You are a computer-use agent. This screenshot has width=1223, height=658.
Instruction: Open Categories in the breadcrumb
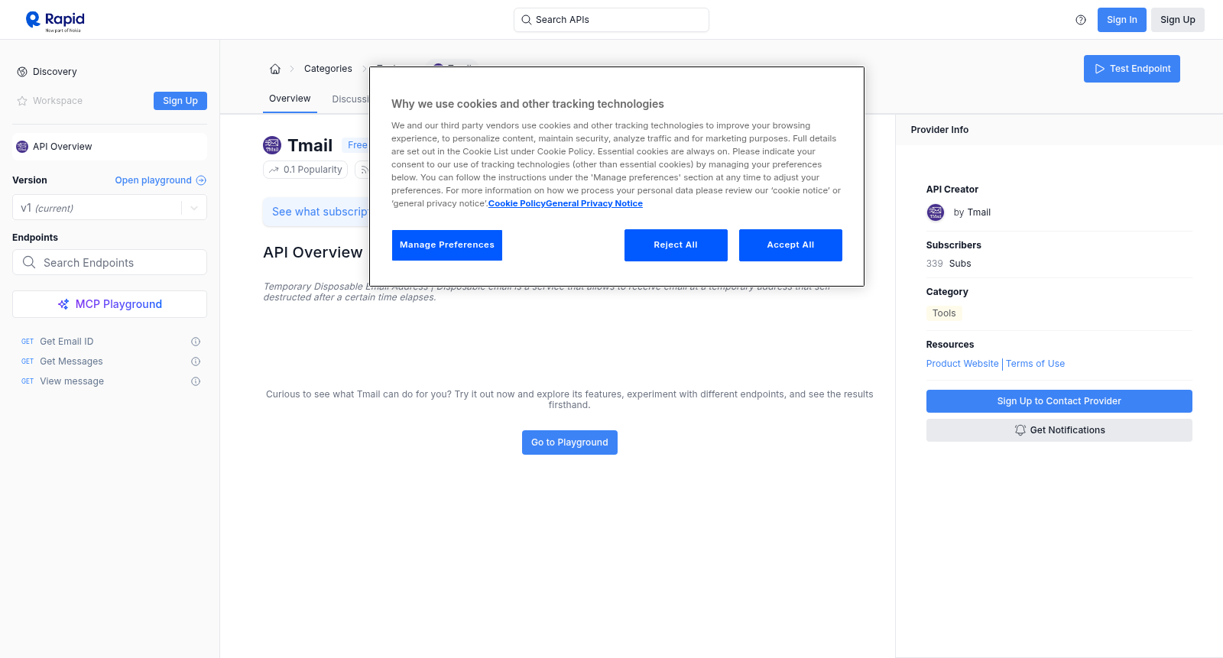pos(328,69)
